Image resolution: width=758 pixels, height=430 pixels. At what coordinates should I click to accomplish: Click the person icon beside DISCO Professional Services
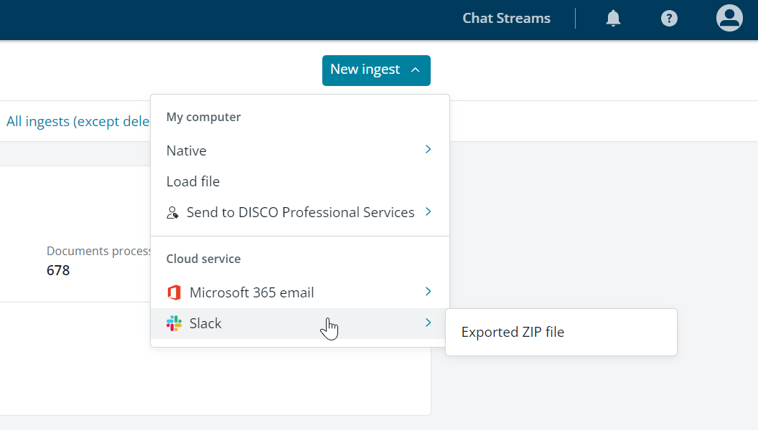coord(172,212)
